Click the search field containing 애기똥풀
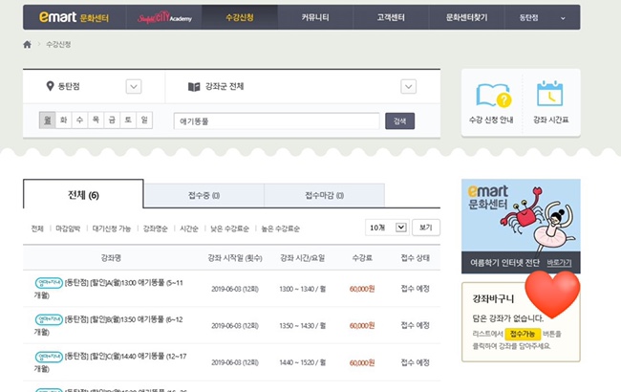The height and width of the screenshot is (392, 621). pos(276,120)
